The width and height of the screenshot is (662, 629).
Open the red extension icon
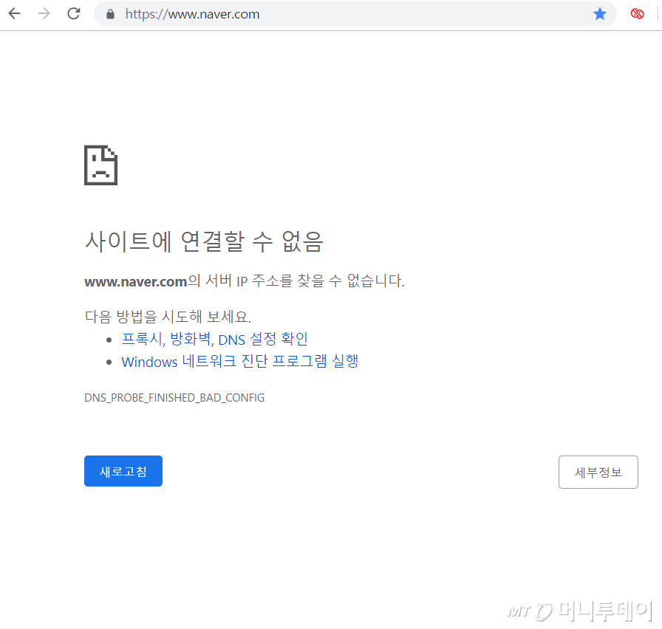tap(637, 14)
